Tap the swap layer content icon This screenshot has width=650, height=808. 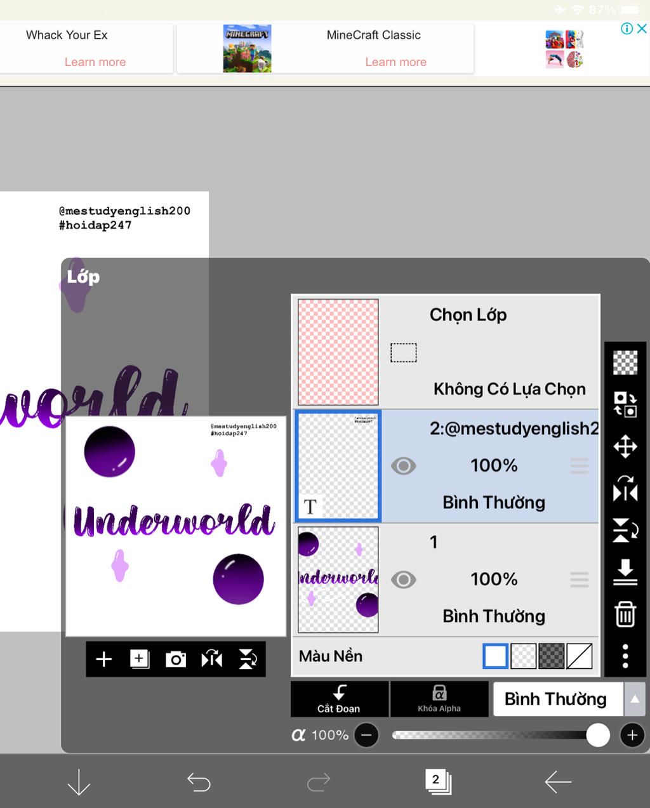point(625,404)
